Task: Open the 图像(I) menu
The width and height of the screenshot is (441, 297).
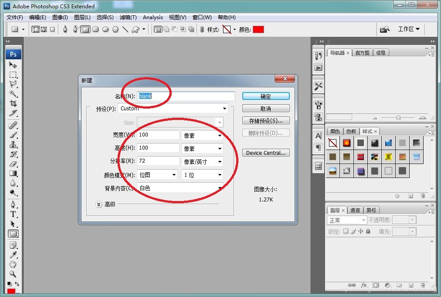Action: [60, 17]
